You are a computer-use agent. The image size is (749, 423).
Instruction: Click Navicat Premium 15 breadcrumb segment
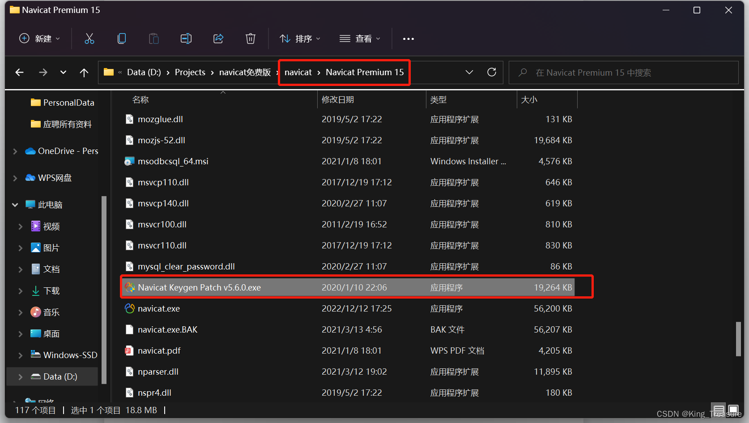pos(365,72)
